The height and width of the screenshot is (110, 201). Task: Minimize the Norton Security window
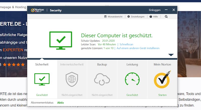point(166,10)
